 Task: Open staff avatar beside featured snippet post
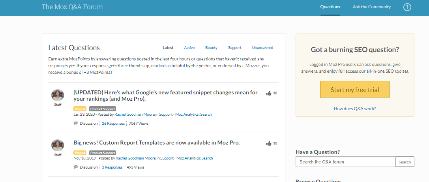(x=58, y=95)
